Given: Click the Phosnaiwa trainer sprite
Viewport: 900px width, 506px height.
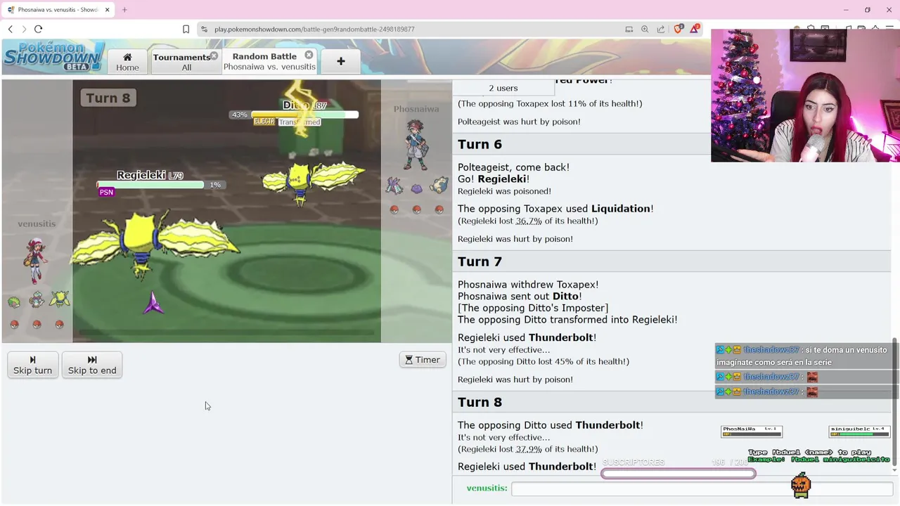Looking at the screenshot, I should [x=416, y=145].
